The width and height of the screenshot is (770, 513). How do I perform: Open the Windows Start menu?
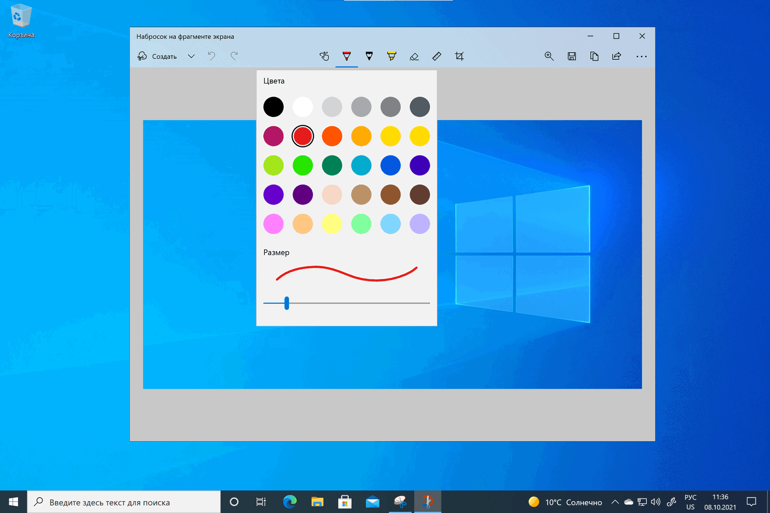click(13, 502)
